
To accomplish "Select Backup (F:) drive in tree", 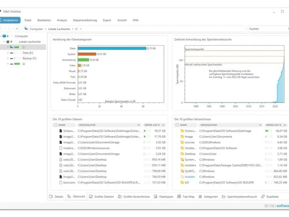I will click(29, 58).
